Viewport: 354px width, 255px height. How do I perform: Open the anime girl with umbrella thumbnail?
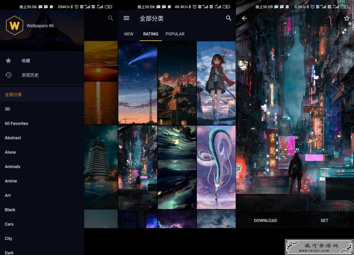pyautogui.click(x=216, y=83)
